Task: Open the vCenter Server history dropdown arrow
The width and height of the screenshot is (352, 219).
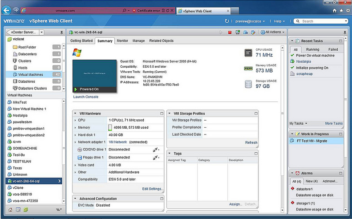Action: point(42,32)
